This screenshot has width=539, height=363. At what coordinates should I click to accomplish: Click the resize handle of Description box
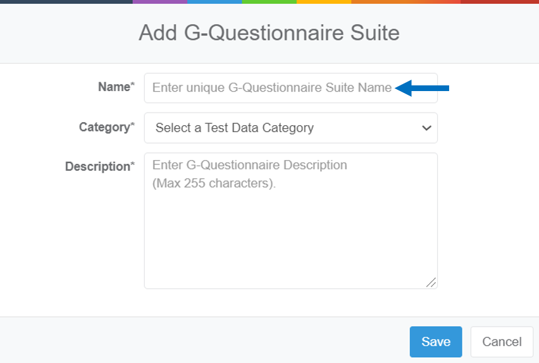(431, 283)
